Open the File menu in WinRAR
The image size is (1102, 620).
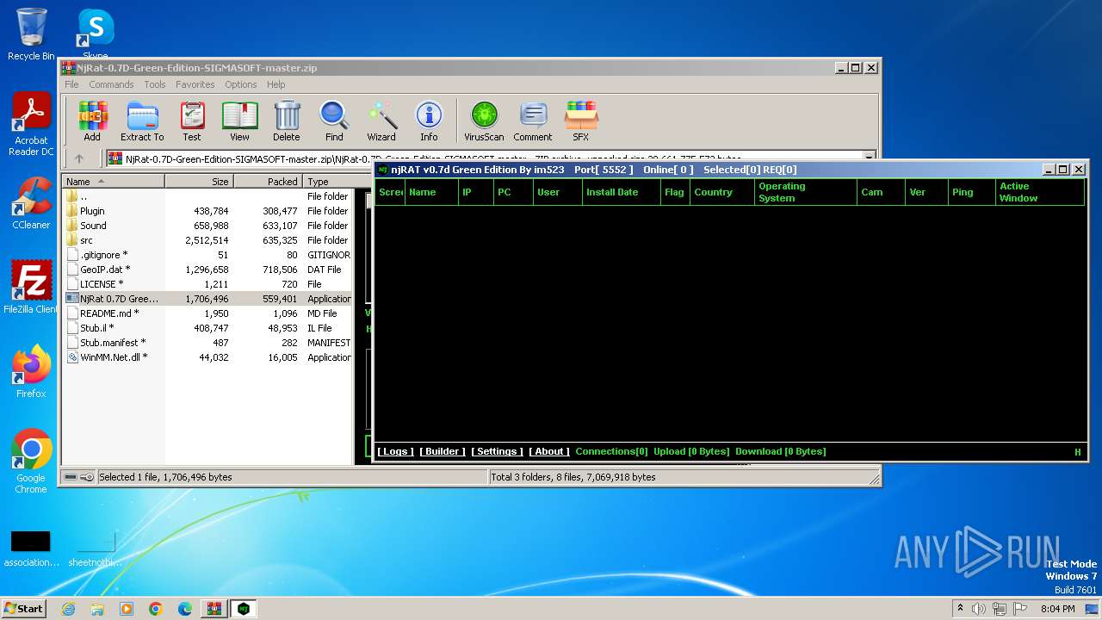(x=71, y=84)
